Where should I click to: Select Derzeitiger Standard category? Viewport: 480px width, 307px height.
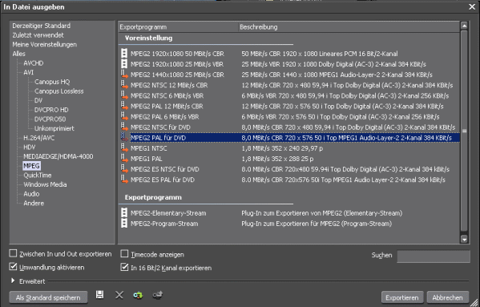(x=42, y=26)
